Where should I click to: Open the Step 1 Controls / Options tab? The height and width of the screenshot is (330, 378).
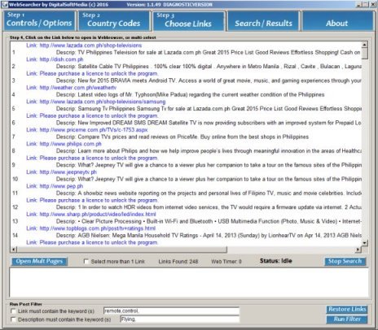click(x=39, y=21)
